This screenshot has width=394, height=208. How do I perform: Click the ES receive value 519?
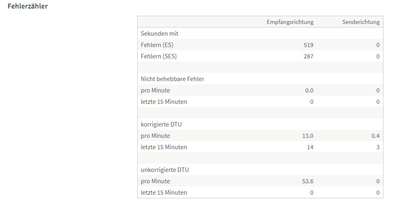(309, 45)
